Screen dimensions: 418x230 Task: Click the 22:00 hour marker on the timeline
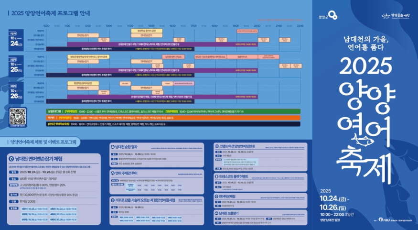click(300, 26)
